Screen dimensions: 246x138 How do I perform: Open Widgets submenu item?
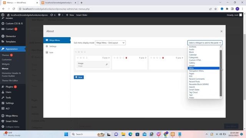(x=6, y=64)
